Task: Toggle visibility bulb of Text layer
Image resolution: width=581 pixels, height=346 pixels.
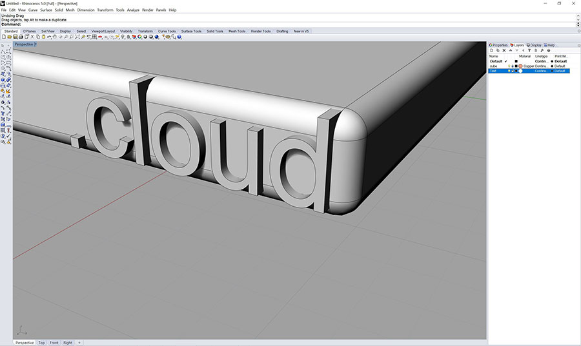Action: (509, 71)
